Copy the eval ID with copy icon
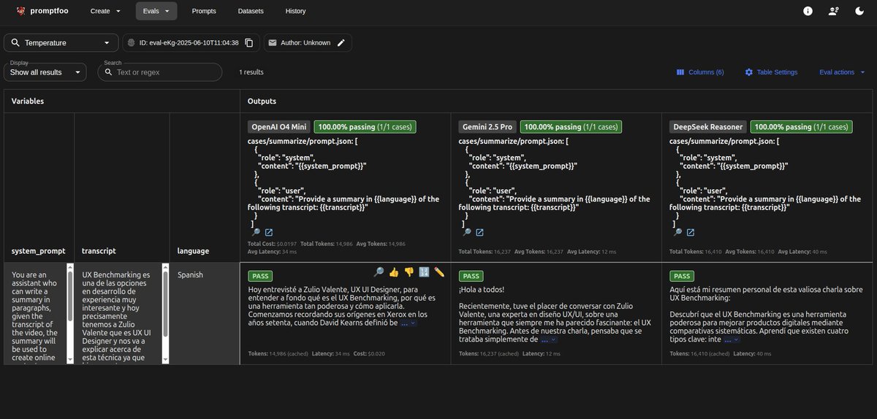This screenshot has width=877, height=419. (x=249, y=43)
